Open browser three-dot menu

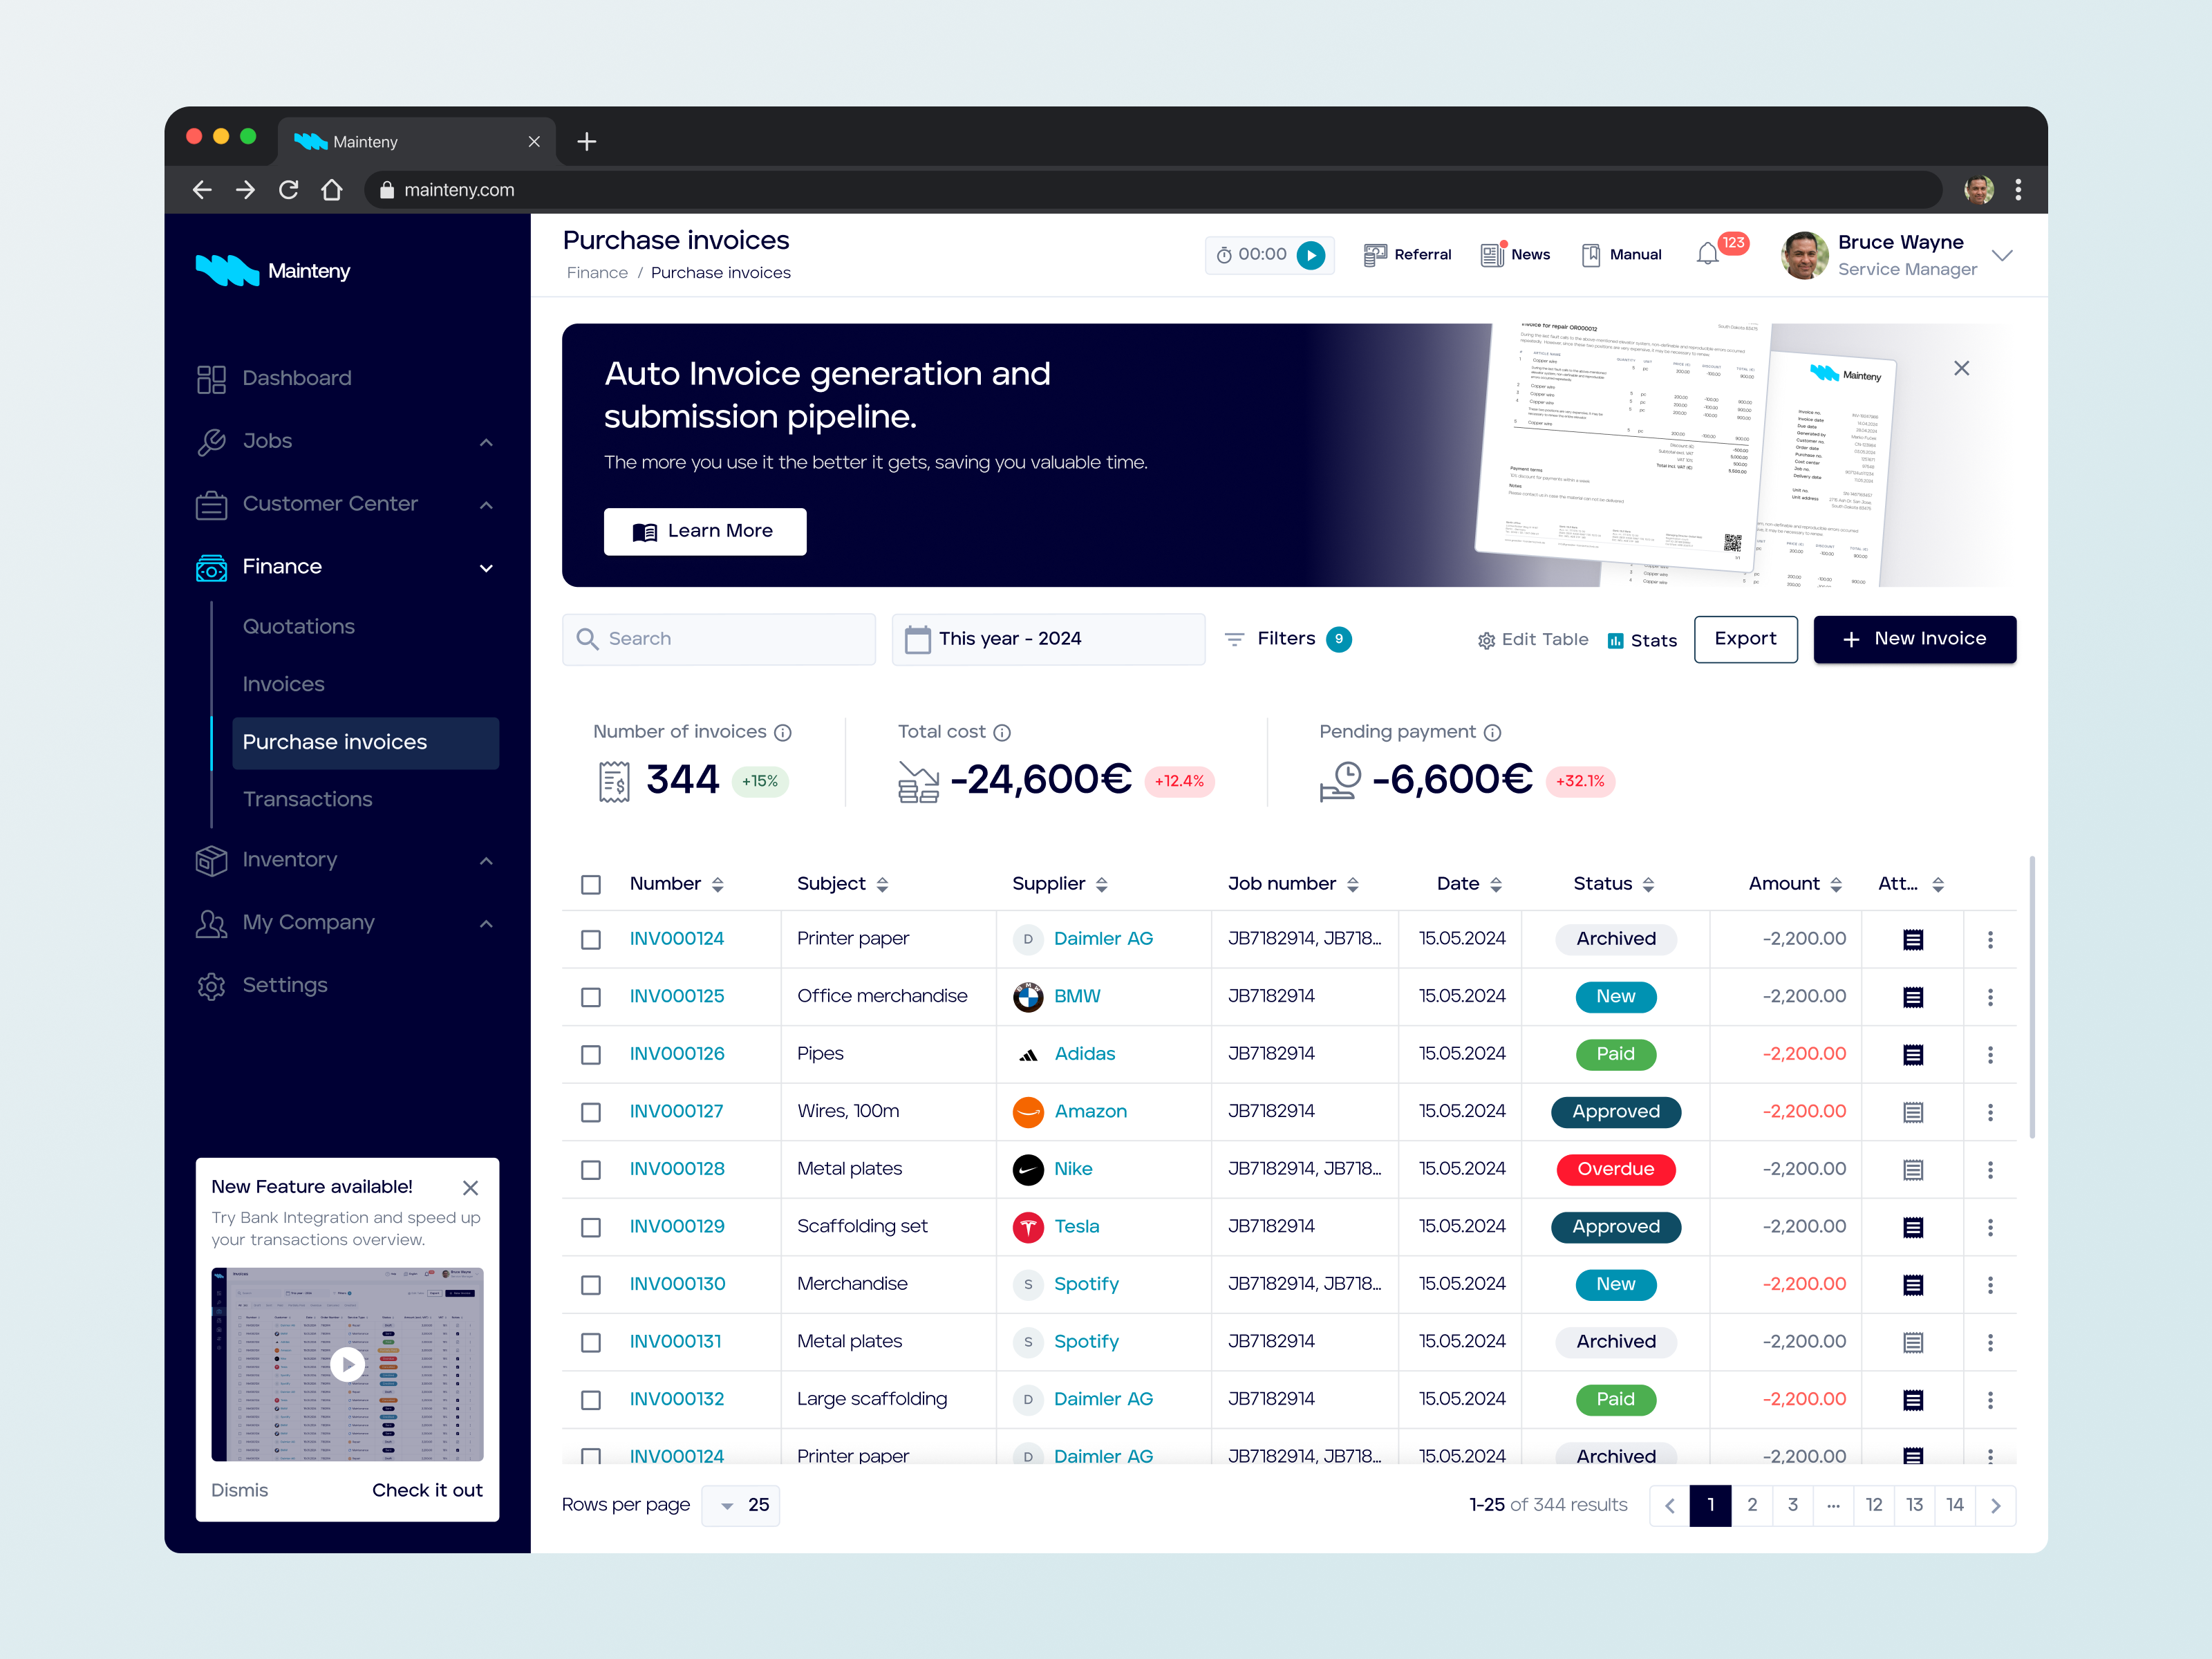click(2018, 190)
